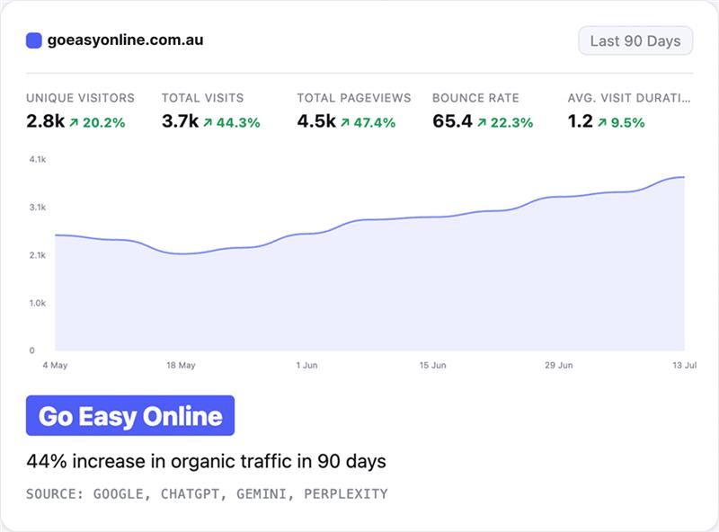Screen dimensions: 719x532
Task: Click the 9.5% change percentage
Action: pyautogui.click(x=627, y=122)
